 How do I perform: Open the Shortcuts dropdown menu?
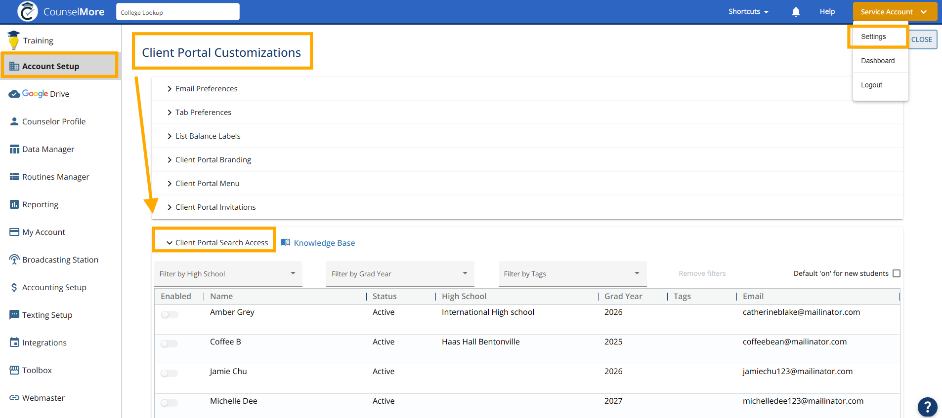click(x=748, y=12)
